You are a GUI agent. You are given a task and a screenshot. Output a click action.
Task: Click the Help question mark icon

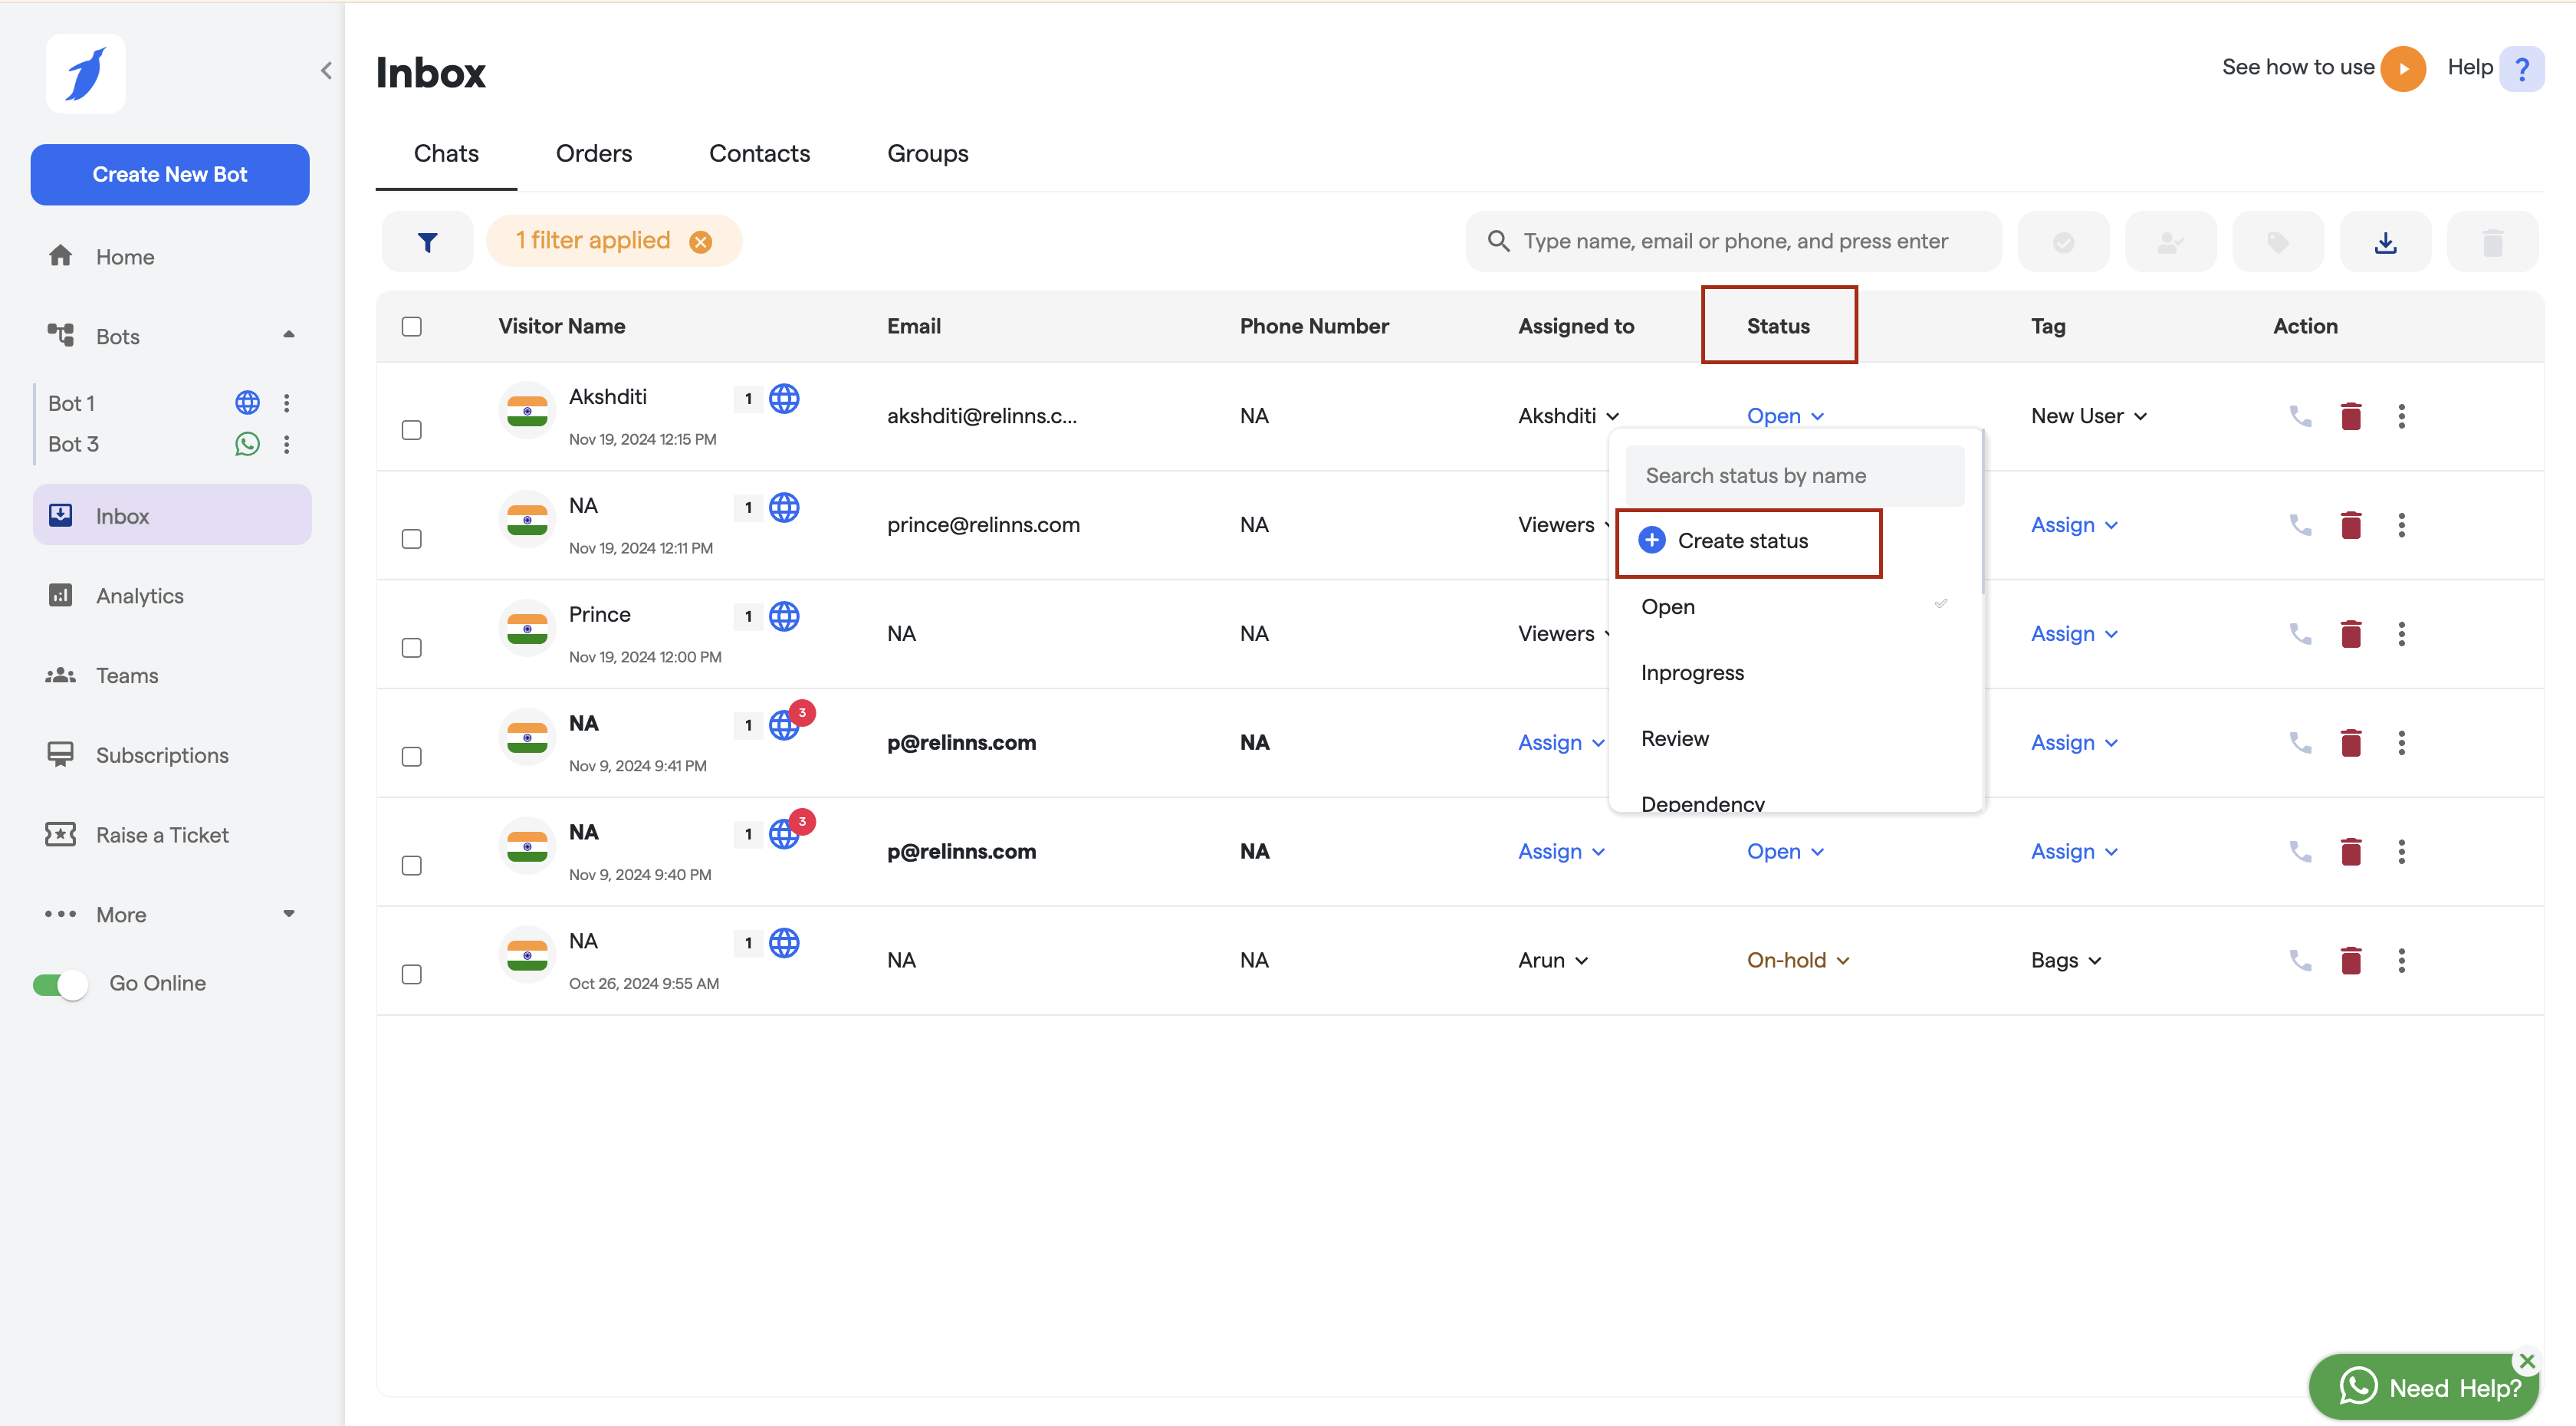point(2521,68)
